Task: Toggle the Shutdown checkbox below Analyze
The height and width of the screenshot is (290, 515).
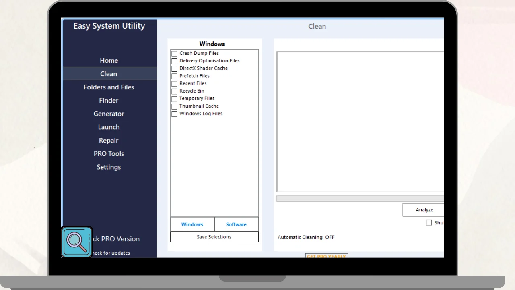Action: click(x=429, y=223)
